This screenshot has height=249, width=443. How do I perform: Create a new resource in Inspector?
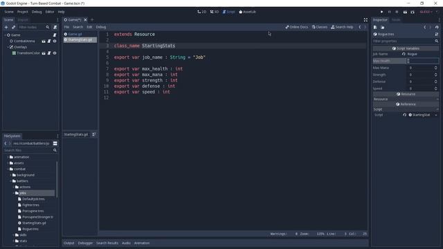point(375,28)
